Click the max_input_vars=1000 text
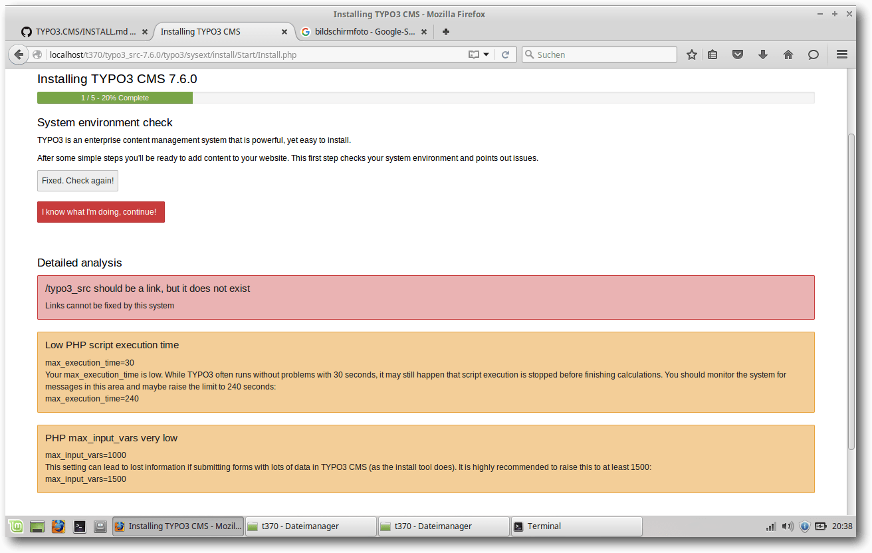The width and height of the screenshot is (872, 553). pyautogui.click(x=86, y=455)
